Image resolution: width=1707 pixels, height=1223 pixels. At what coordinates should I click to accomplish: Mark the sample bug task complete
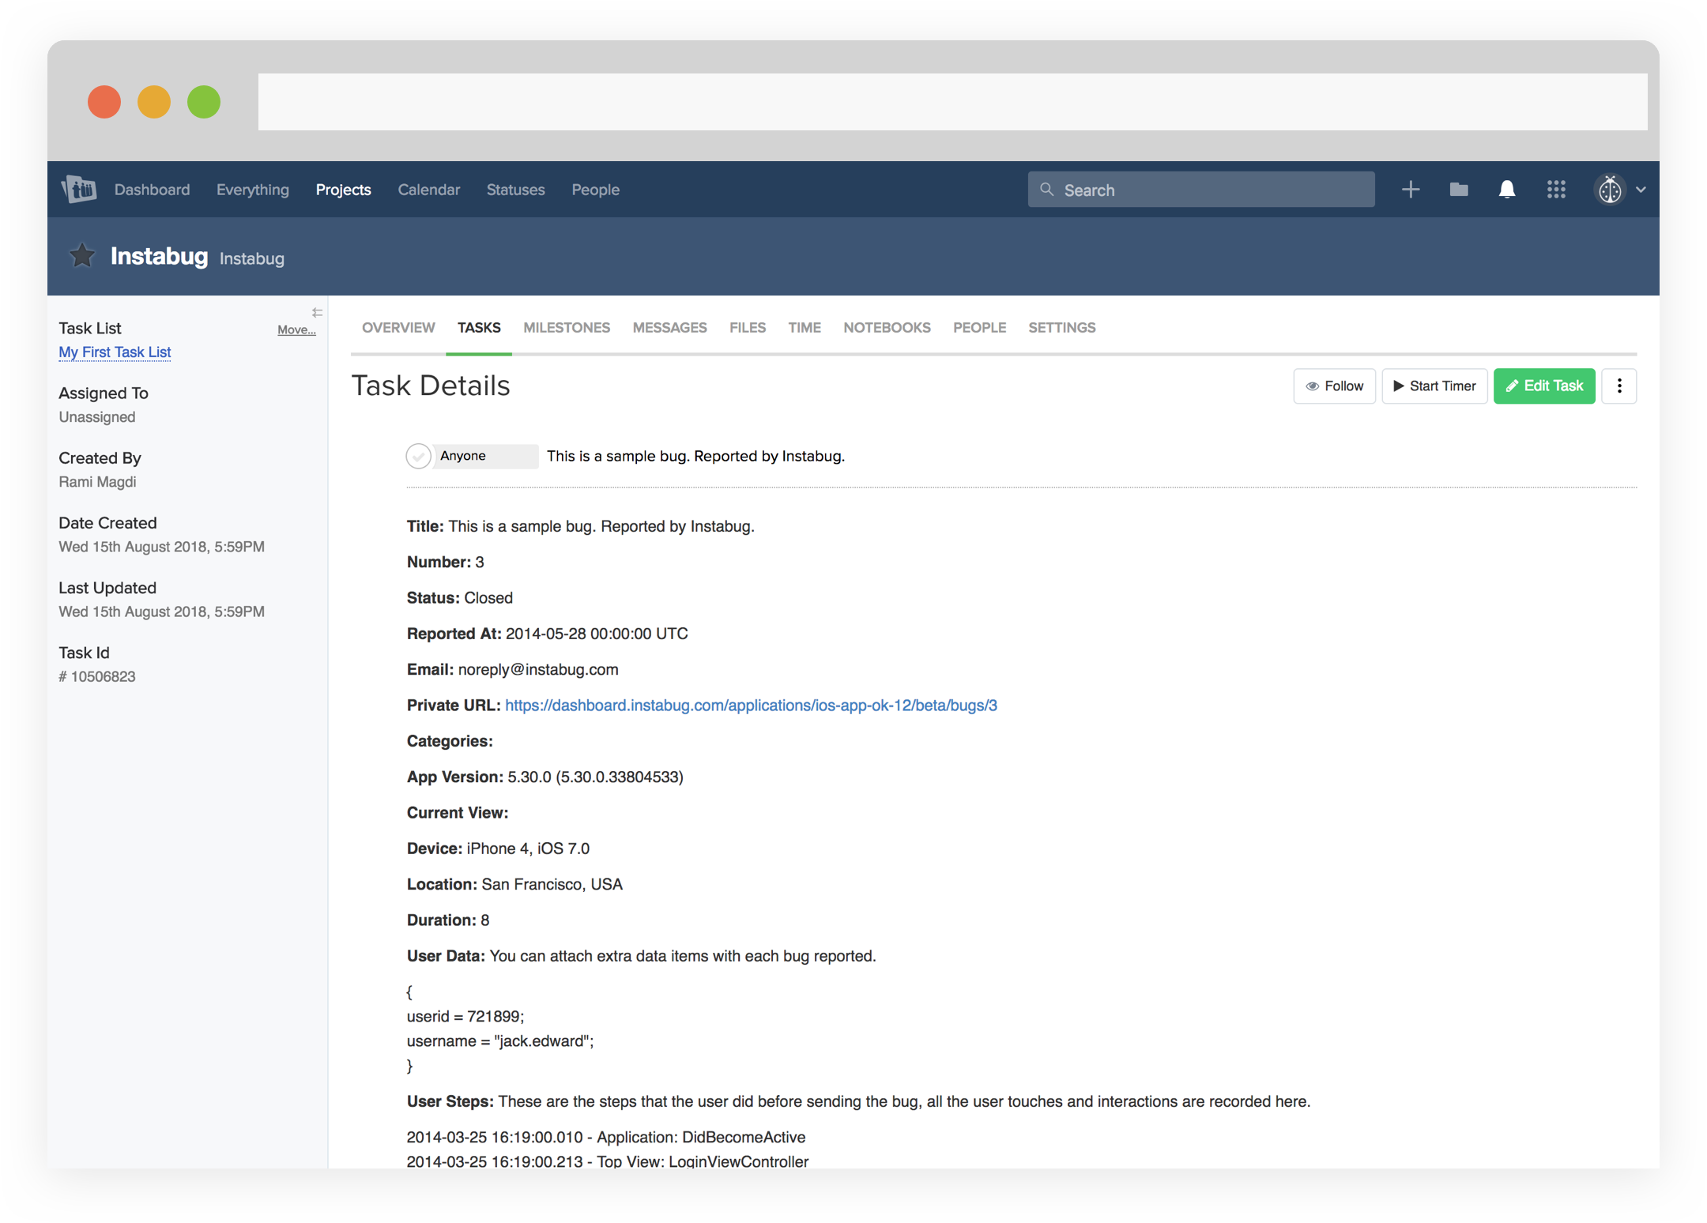[418, 456]
